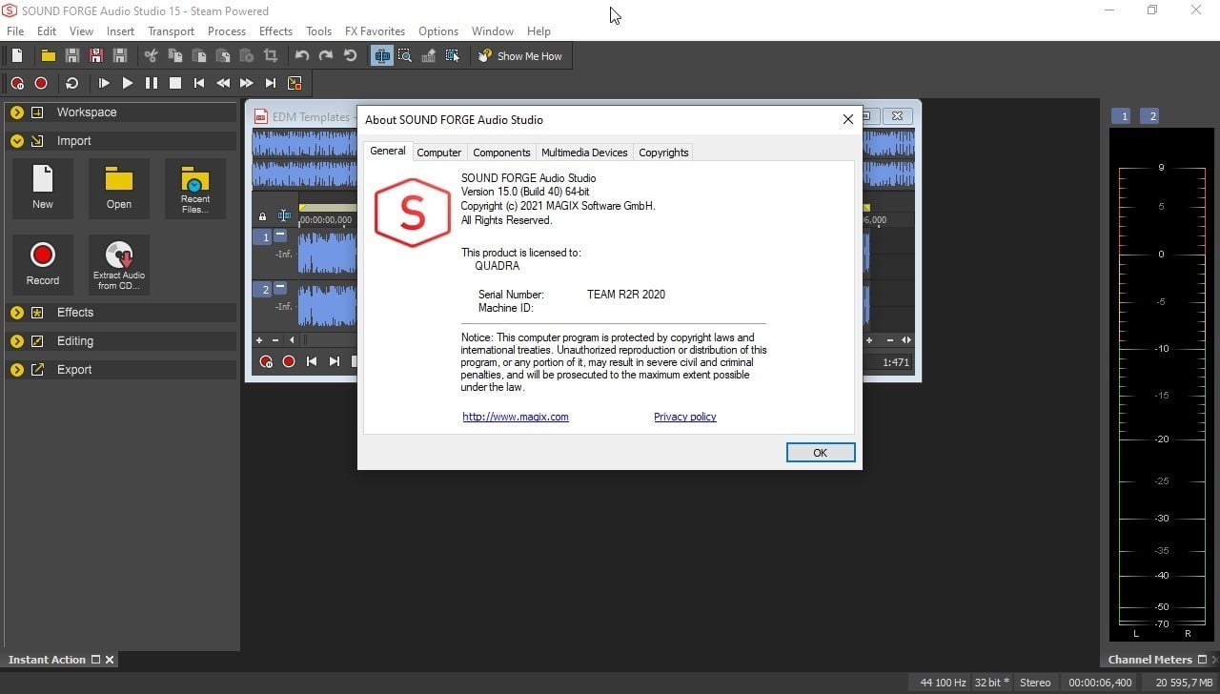
Task: Click the Show Me How button
Action: (x=520, y=56)
